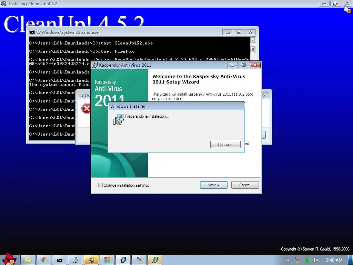Restore the Installing CleanUp! 4.5.2 window
This screenshot has height=265, width=353.
point(335,3)
